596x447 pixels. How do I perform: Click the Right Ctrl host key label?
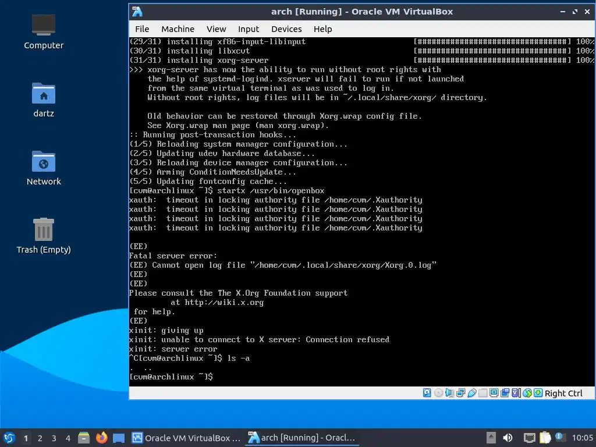pyautogui.click(x=563, y=393)
